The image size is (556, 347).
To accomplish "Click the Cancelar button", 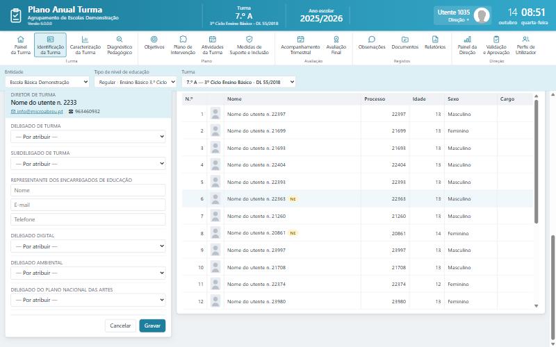I will point(120,325).
